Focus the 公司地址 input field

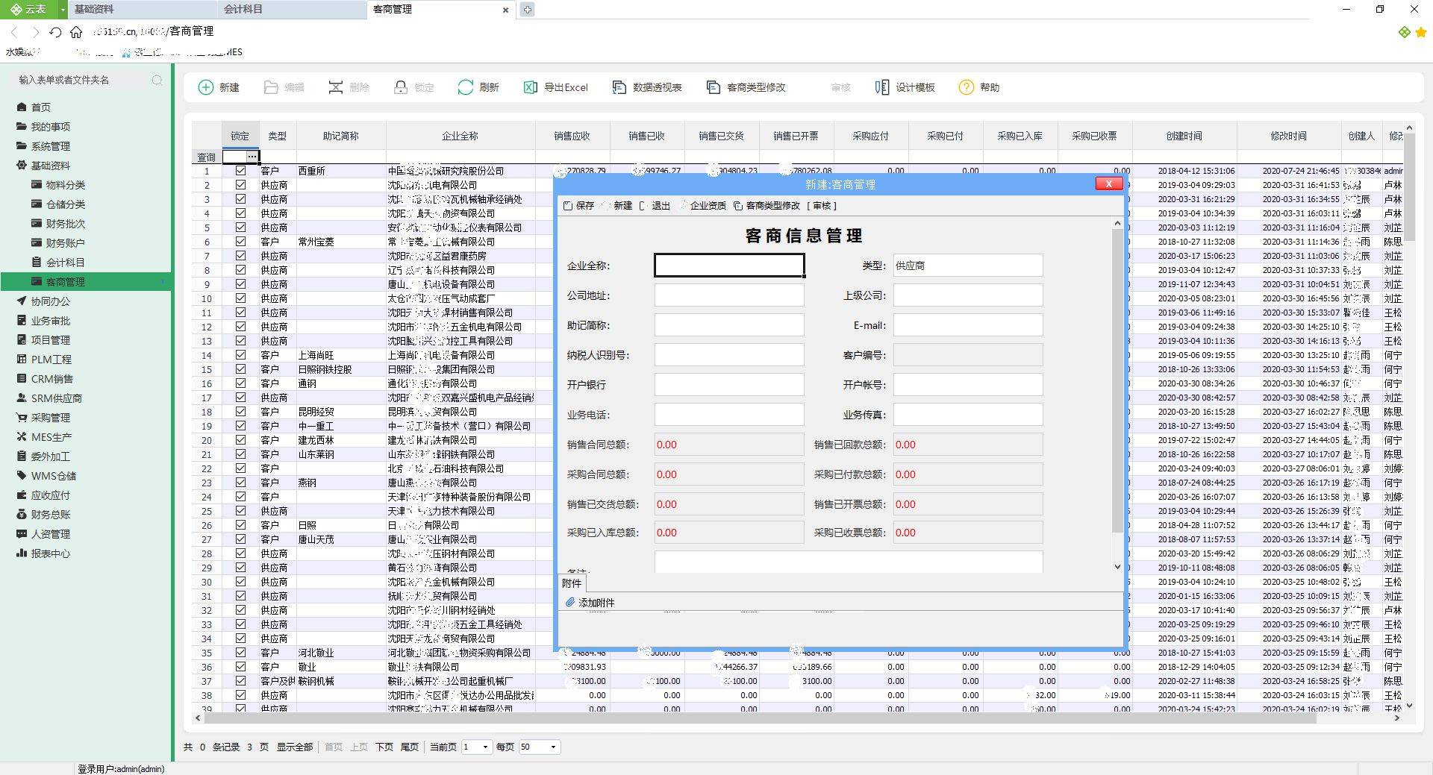click(729, 295)
